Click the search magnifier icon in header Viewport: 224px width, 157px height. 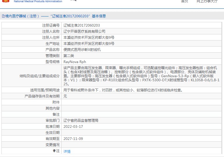pos(74,0)
